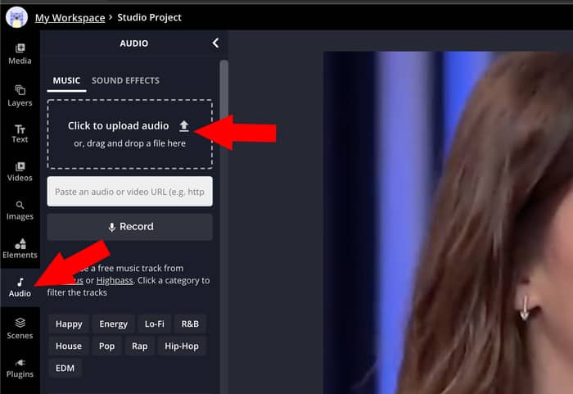Switch to the Sound Effects tab
This screenshot has height=394, width=573.
(125, 80)
